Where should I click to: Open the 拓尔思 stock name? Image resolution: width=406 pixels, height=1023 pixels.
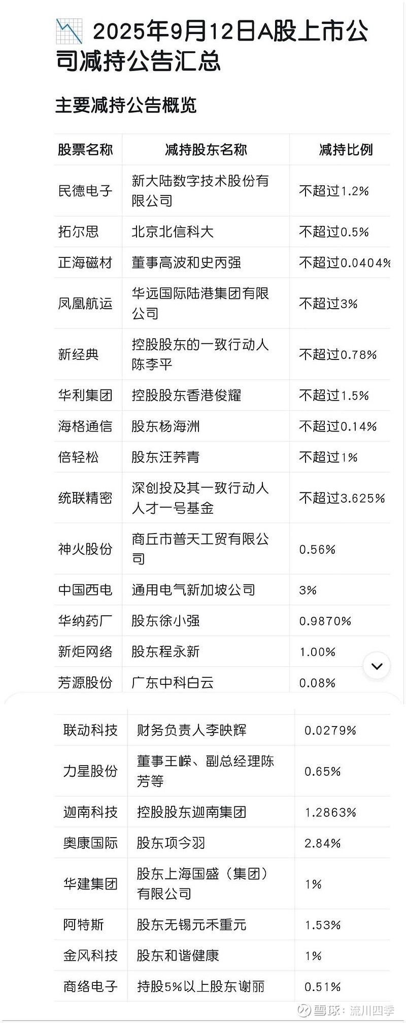(x=79, y=232)
